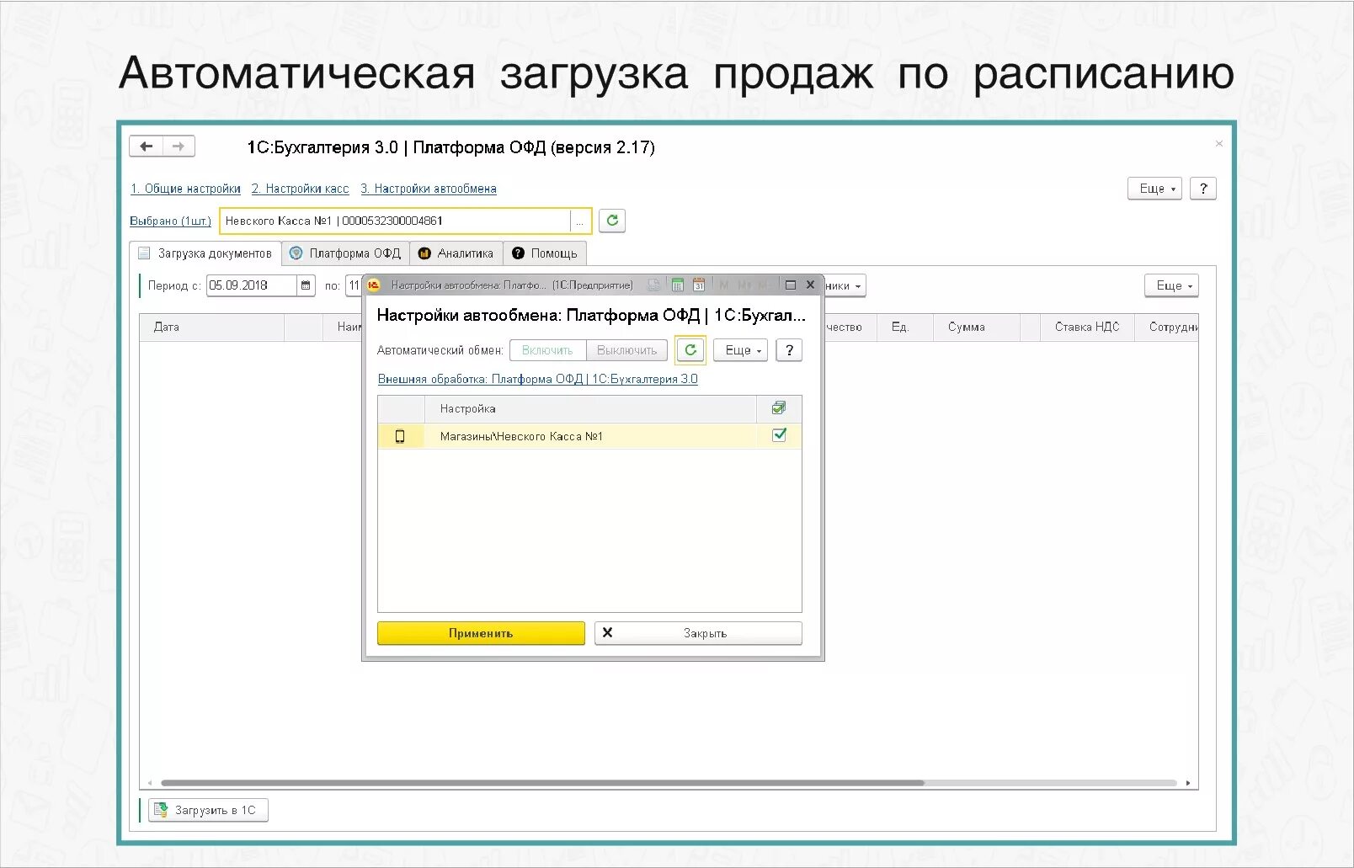
Task: Click scroll-left arrow of horizontal scrollbar
Action: click(150, 783)
